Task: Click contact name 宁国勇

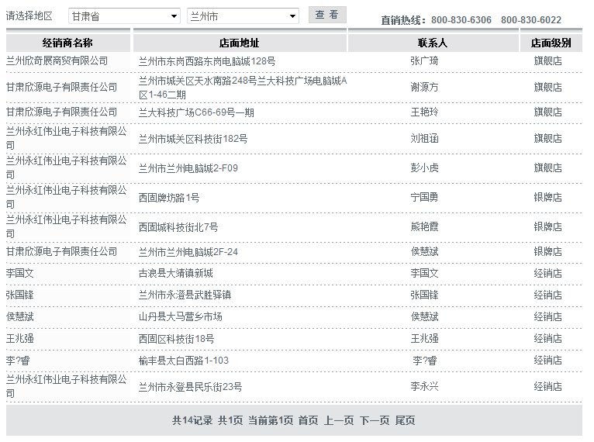Action: tap(424, 197)
